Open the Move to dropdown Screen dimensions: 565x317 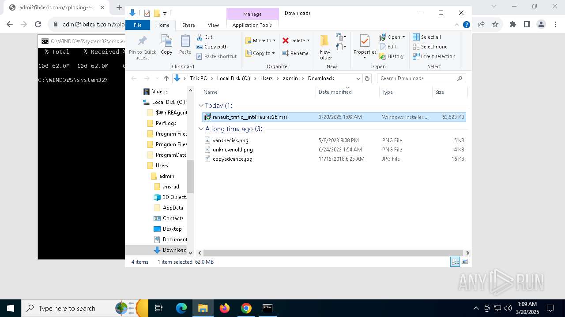pos(260,41)
